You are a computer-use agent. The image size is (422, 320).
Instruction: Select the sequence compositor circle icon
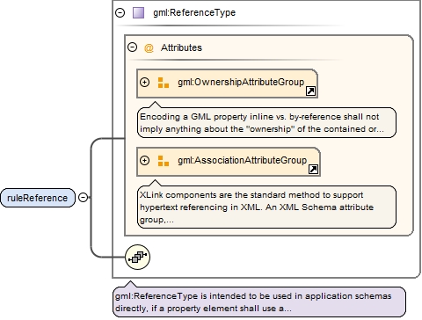(137, 257)
